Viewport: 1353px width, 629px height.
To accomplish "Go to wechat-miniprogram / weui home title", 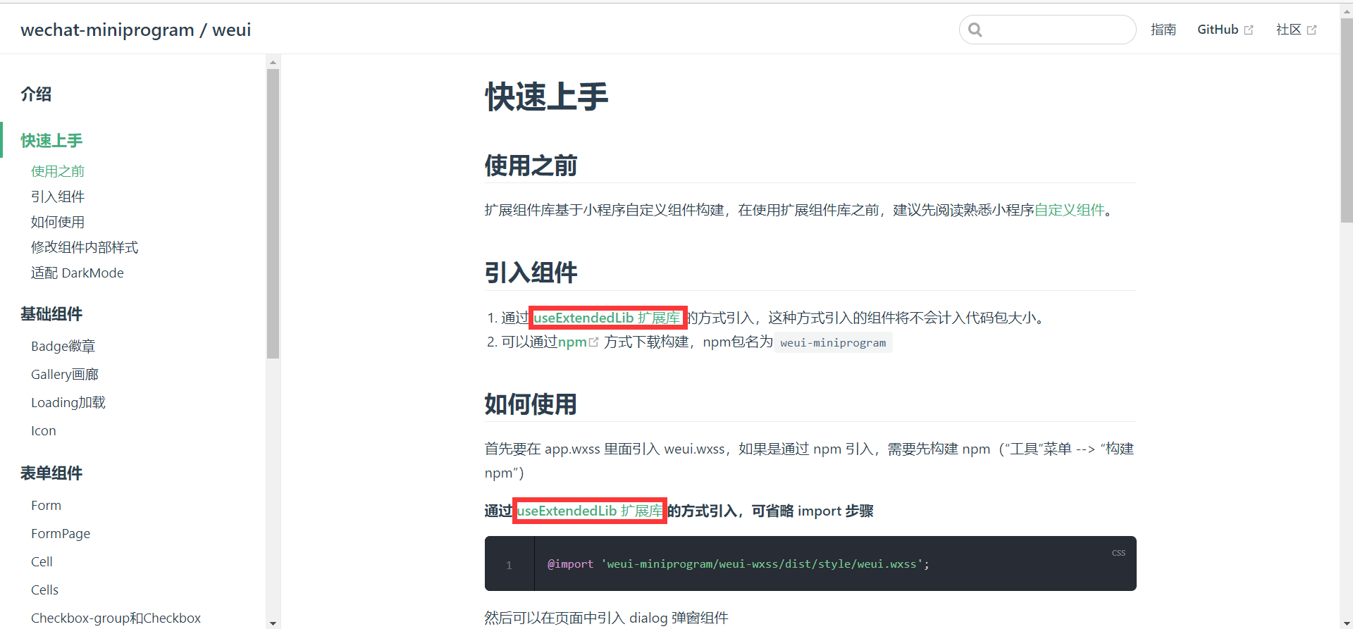I will pyautogui.click(x=136, y=30).
